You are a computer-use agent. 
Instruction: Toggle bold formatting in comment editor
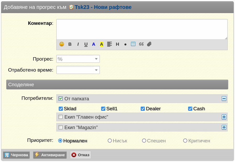pos(70,44)
